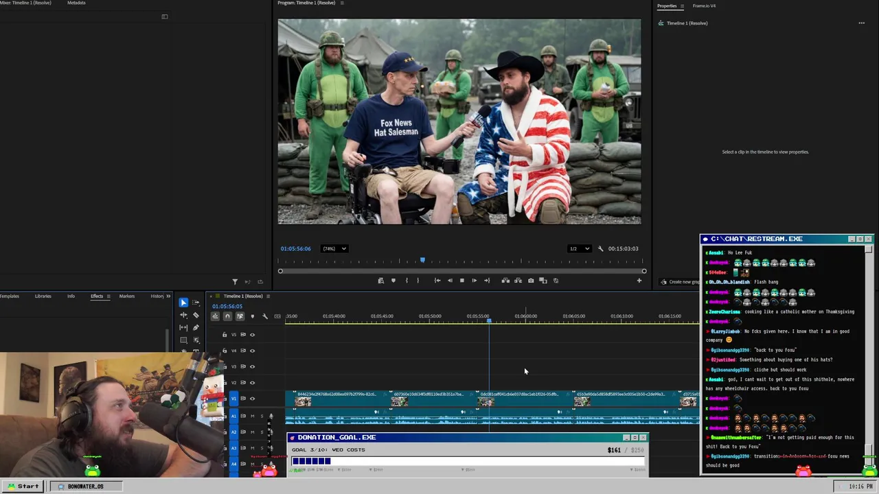The height and width of the screenshot is (494, 879).
Task: Click the Program monitor playhead marker
Action: (422, 261)
